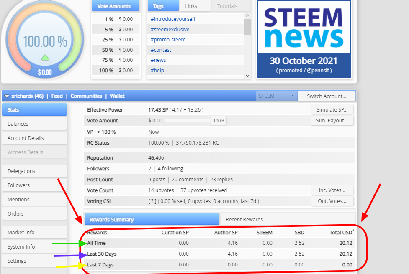The height and width of the screenshot is (274, 409).
Task: Select the 1 % vote amount row
Action: pyautogui.click(x=116, y=19)
